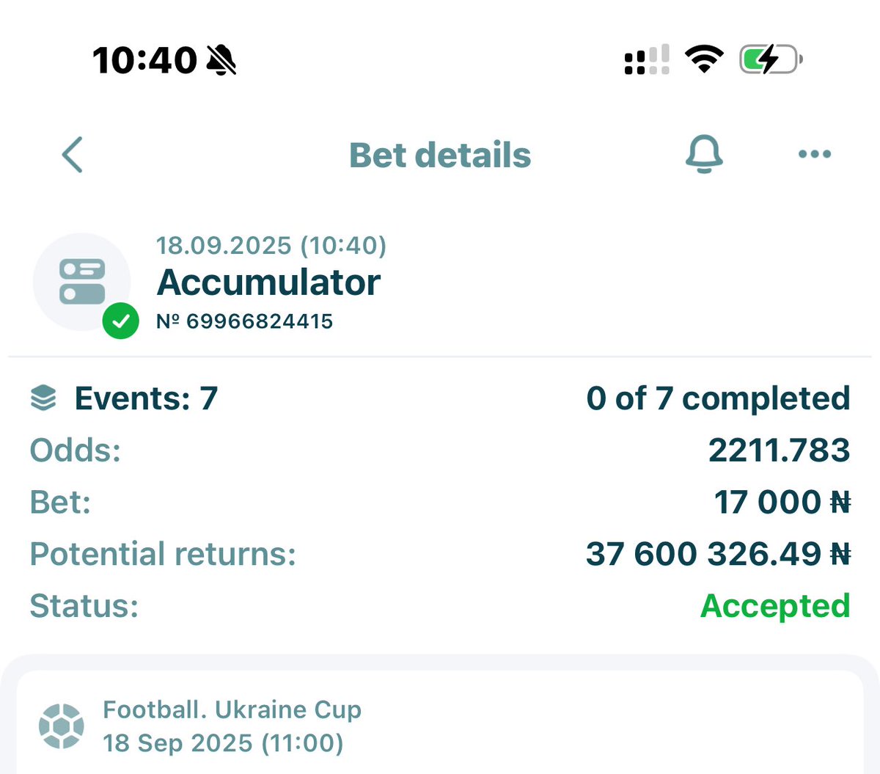880x774 pixels.
Task: Tap the back chevron arrow
Action: [73, 155]
